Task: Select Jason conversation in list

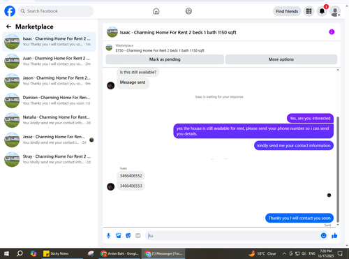Action: coord(49,81)
